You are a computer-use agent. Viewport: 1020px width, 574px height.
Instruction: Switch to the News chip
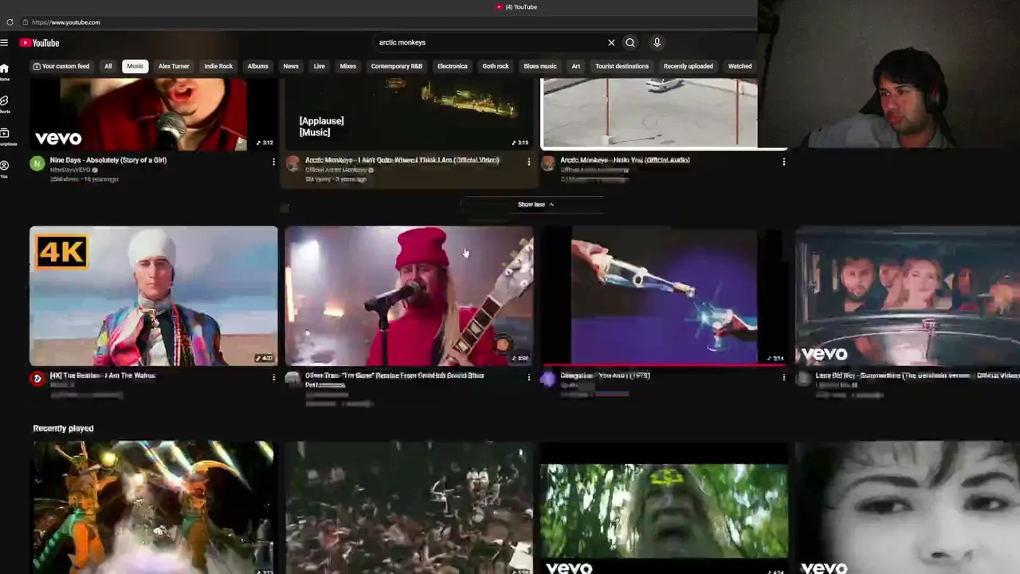tap(291, 66)
